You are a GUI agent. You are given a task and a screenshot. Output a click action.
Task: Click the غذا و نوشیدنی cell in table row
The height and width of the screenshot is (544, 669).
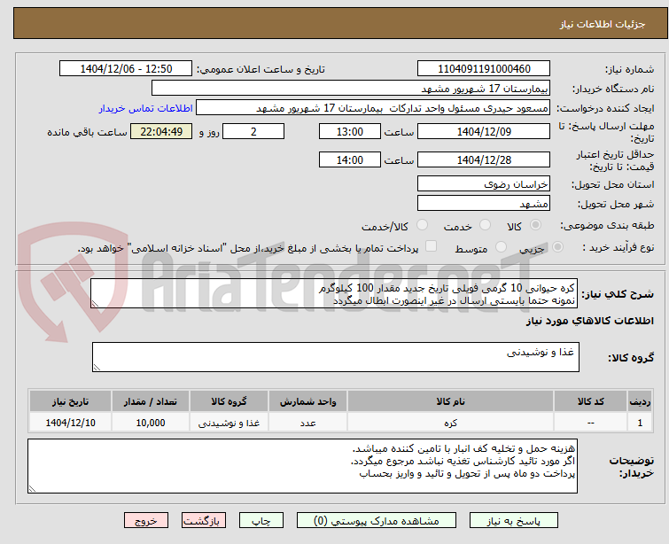229,423
